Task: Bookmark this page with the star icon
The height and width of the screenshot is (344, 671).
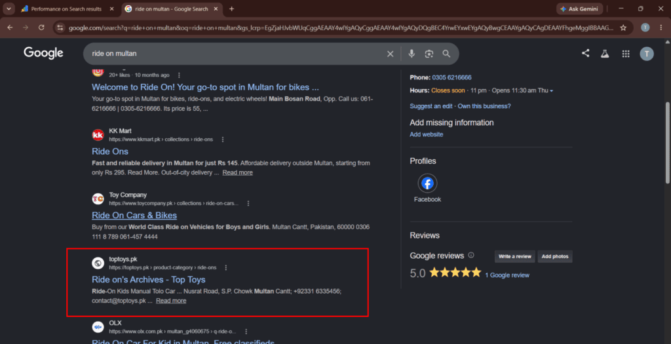Action: coord(623,28)
